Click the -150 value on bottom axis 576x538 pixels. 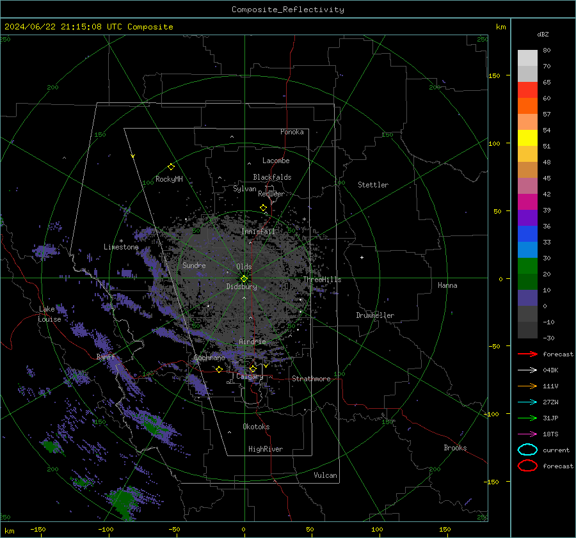point(38,529)
